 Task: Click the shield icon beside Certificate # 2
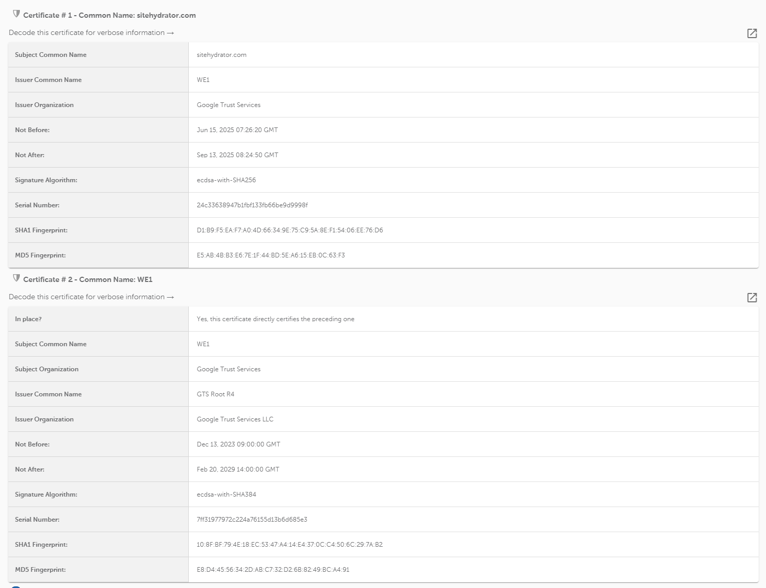pos(16,278)
